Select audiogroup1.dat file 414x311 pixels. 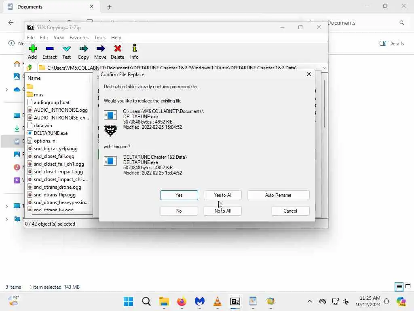point(52,102)
